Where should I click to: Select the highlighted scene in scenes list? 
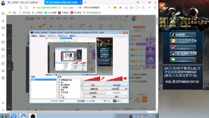coord(43,80)
